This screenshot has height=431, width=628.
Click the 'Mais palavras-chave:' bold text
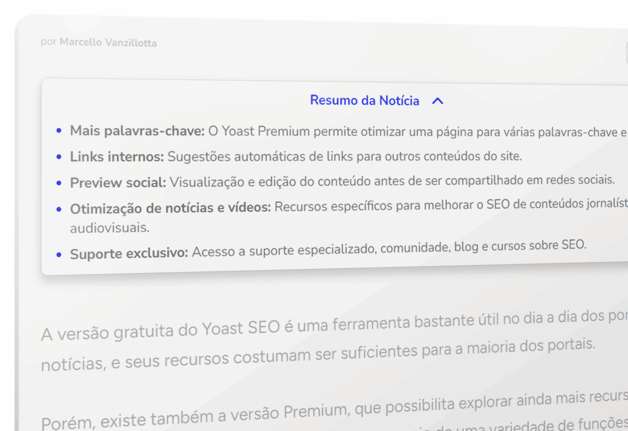pos(137,131)
